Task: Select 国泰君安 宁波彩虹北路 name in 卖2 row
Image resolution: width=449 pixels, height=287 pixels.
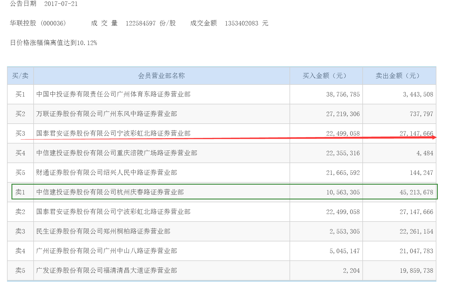Action: pos(113,212)
